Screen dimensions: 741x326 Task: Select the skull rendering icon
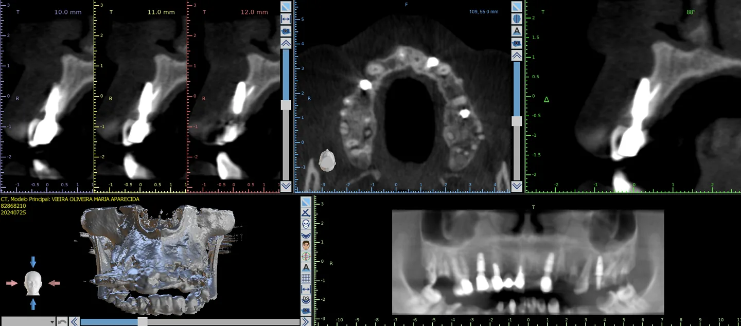[306, 224]
